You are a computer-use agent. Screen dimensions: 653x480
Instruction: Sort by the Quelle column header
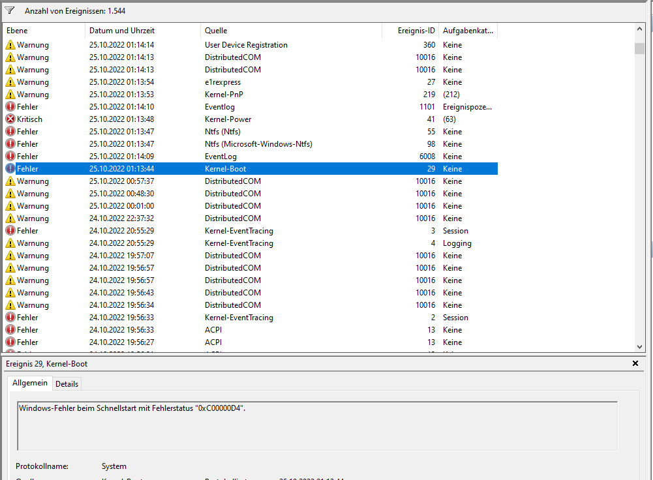291,31
